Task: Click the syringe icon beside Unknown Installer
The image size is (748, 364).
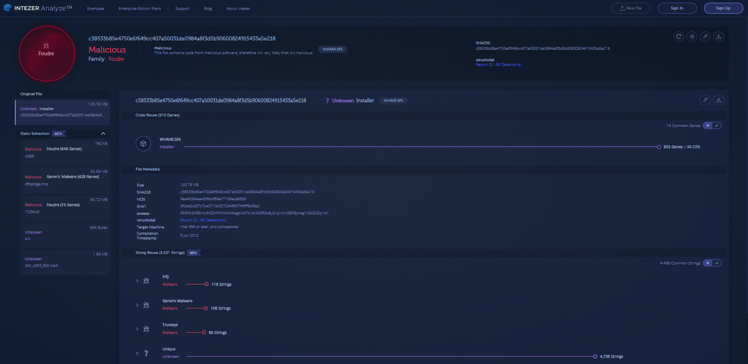Action: pos(705,100)
